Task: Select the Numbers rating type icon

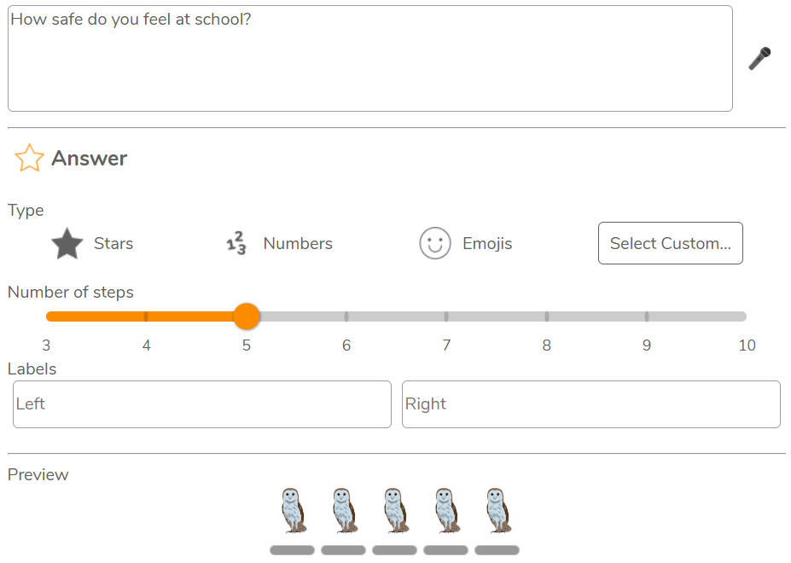Action: click(236, 244)
